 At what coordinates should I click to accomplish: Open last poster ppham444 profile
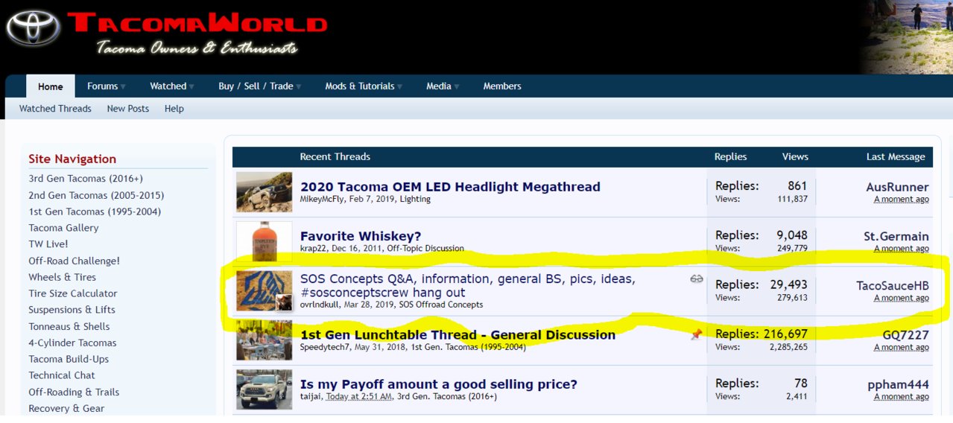click(898, 385)
